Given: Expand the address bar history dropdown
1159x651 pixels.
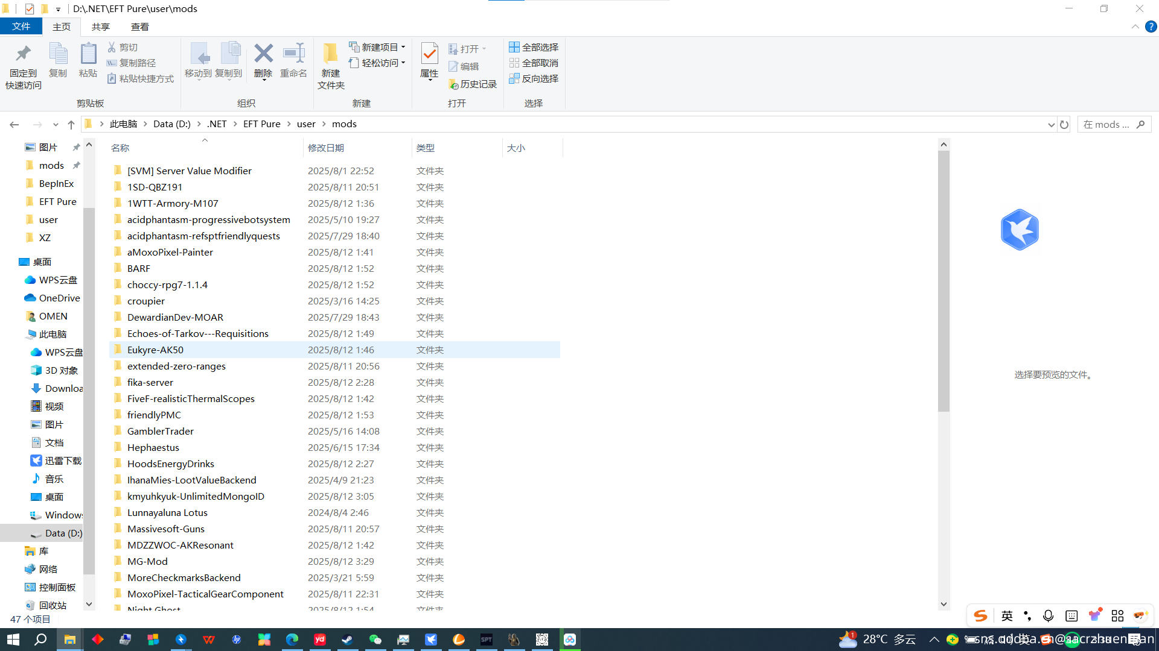Looking at the screenshot, I should pos(1051,125).
